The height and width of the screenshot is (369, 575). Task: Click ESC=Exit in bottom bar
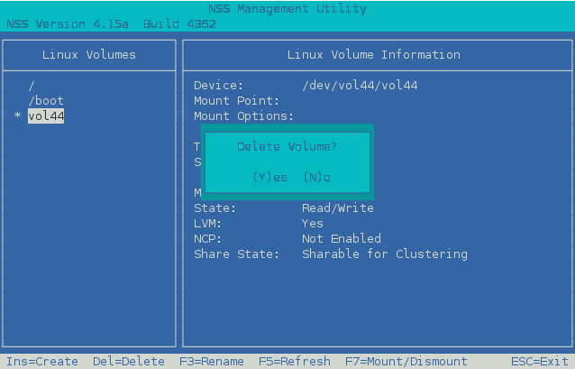(x=540, y=361)
